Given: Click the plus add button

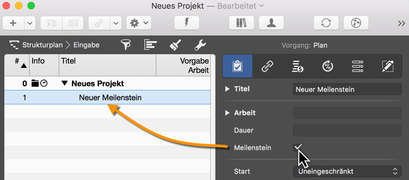Looking at the screenshot, I should click(13, 23).
